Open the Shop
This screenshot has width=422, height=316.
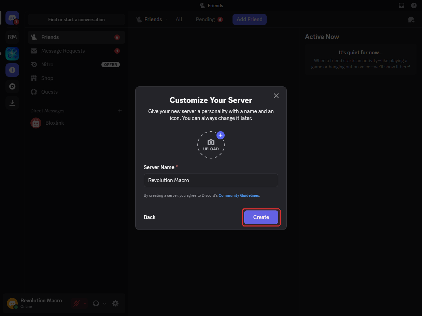(x=76, y=78)
